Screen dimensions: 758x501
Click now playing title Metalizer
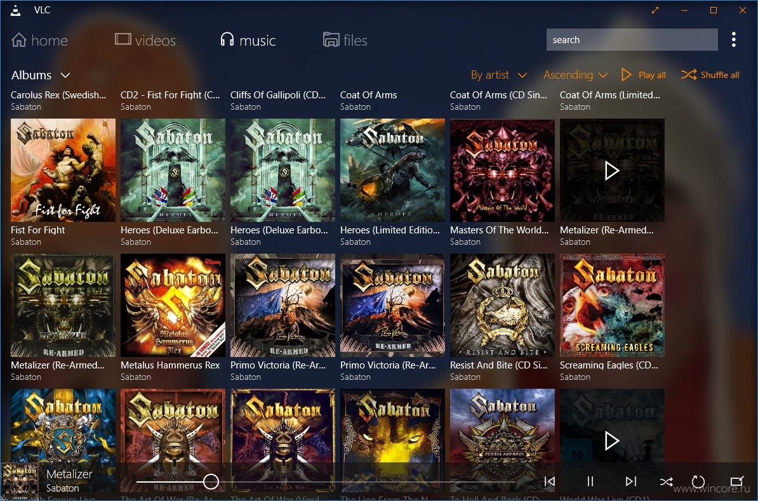[69, 474]
